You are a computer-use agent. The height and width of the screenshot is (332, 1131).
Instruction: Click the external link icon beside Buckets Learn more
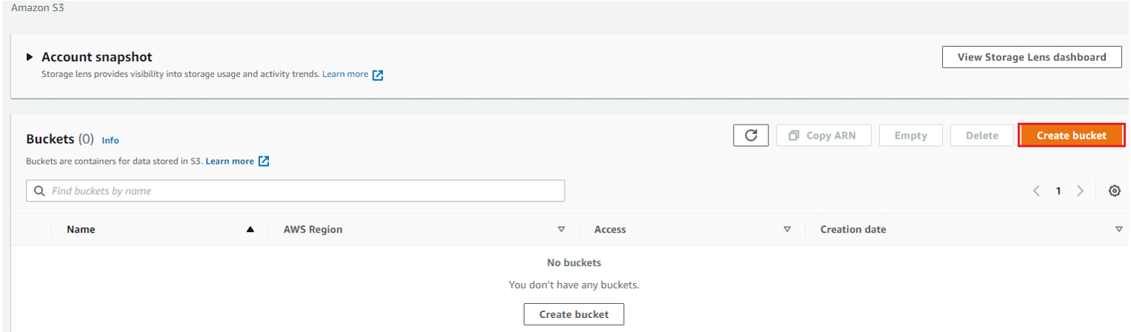pyautogui.click(x=263, y=162)
